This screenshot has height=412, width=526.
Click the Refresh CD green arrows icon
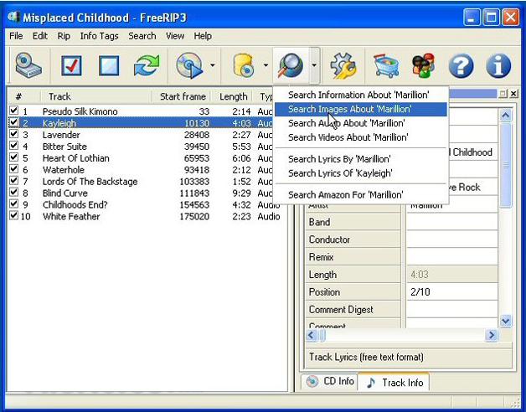(x=147, y=65)
